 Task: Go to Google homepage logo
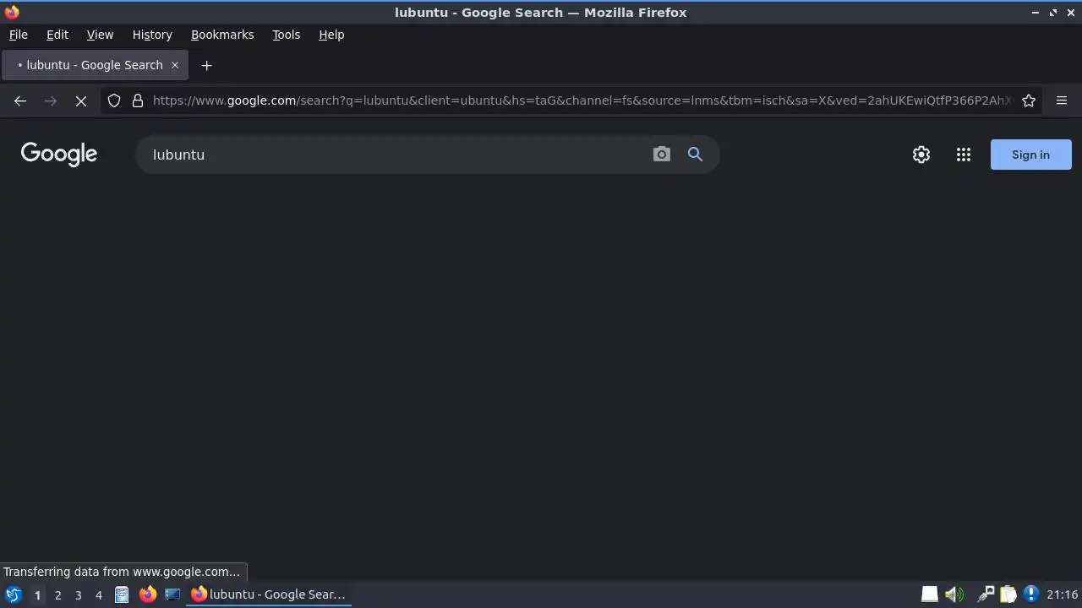pos(59,154)
